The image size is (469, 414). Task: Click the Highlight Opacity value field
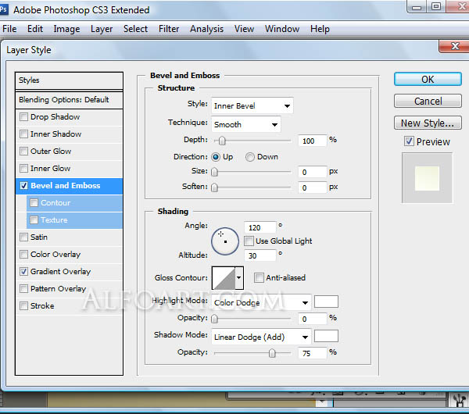pyautogui.click(x=312, y=319)
